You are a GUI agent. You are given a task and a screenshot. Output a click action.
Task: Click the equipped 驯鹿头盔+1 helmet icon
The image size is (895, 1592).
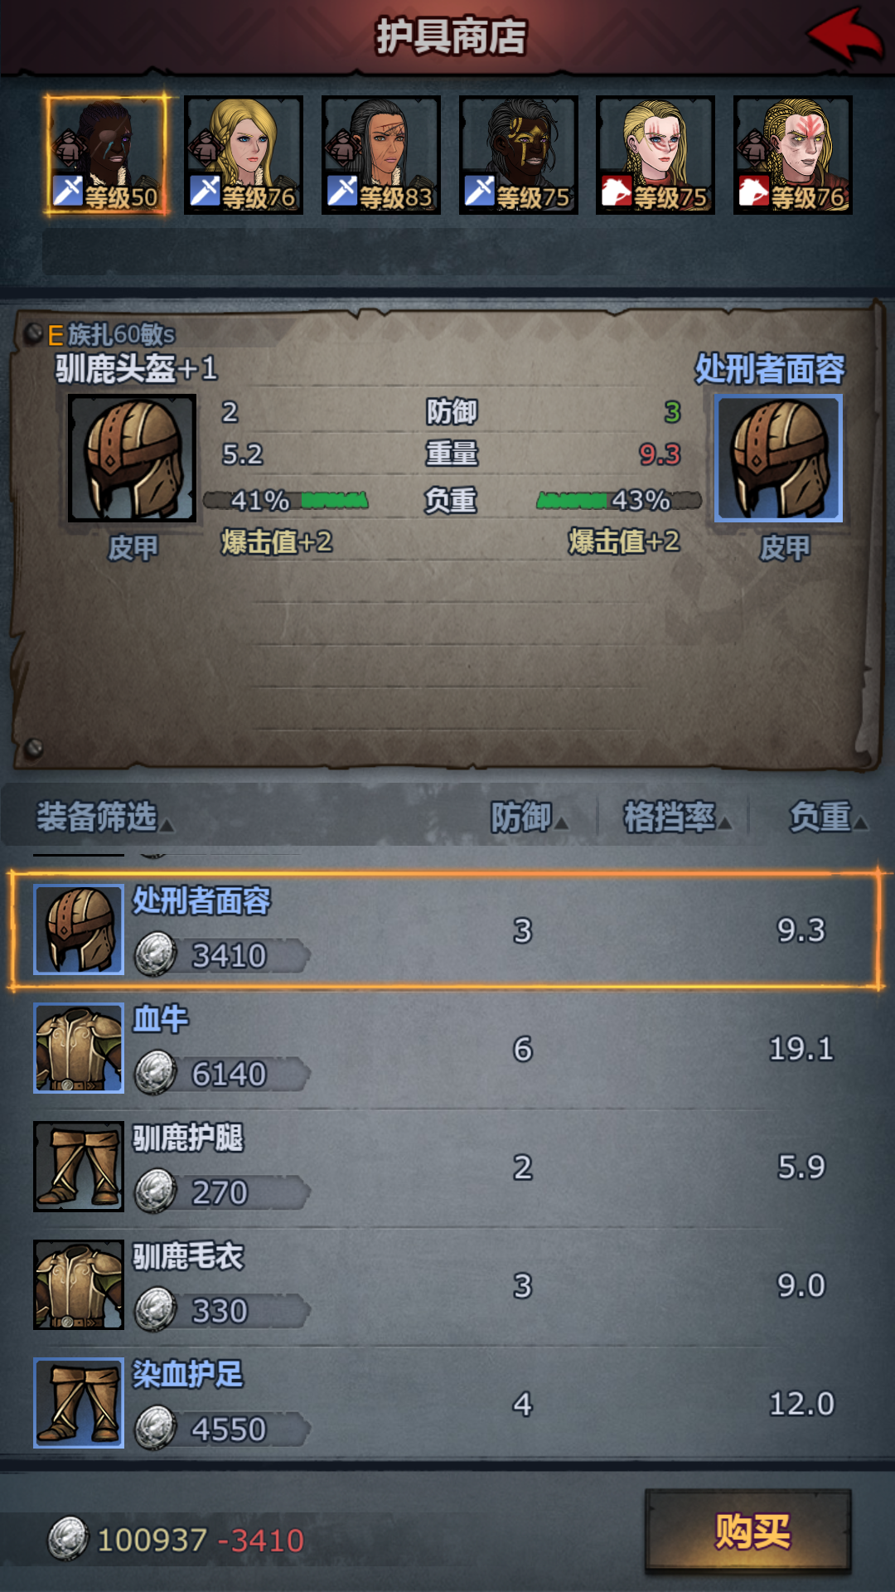133,458
